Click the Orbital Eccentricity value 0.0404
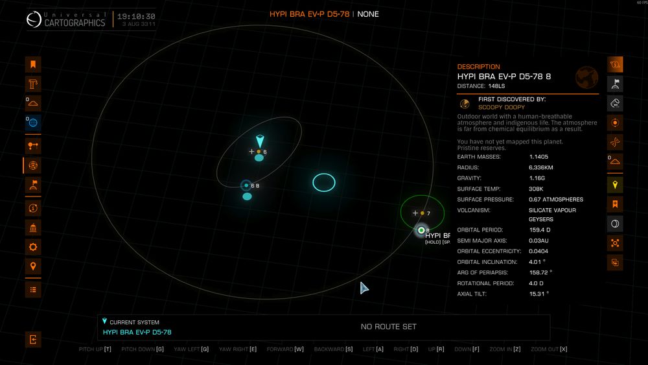648x365 pixels. pyautogui.click(x=538, y=252)
